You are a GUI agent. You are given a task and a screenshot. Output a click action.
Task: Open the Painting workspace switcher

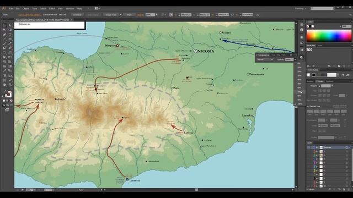click(300, 9)
